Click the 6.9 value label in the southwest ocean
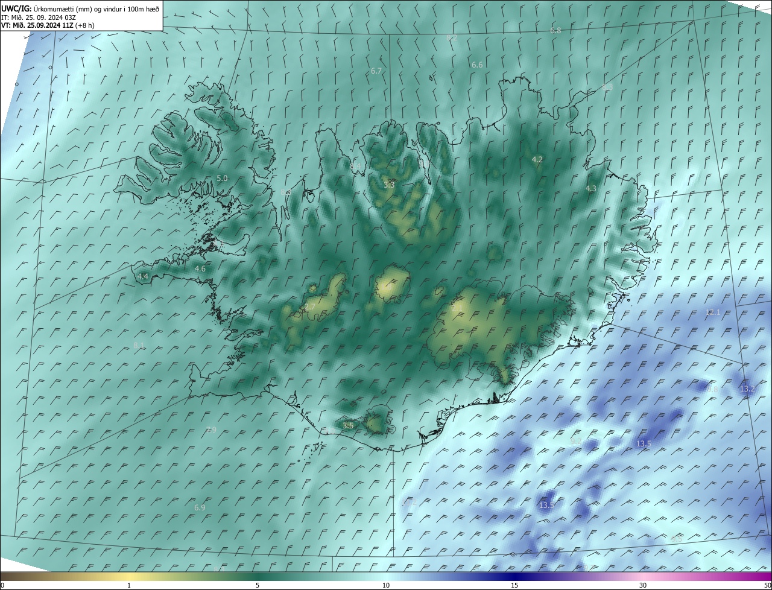772x590 pixels. click(200, 508)
